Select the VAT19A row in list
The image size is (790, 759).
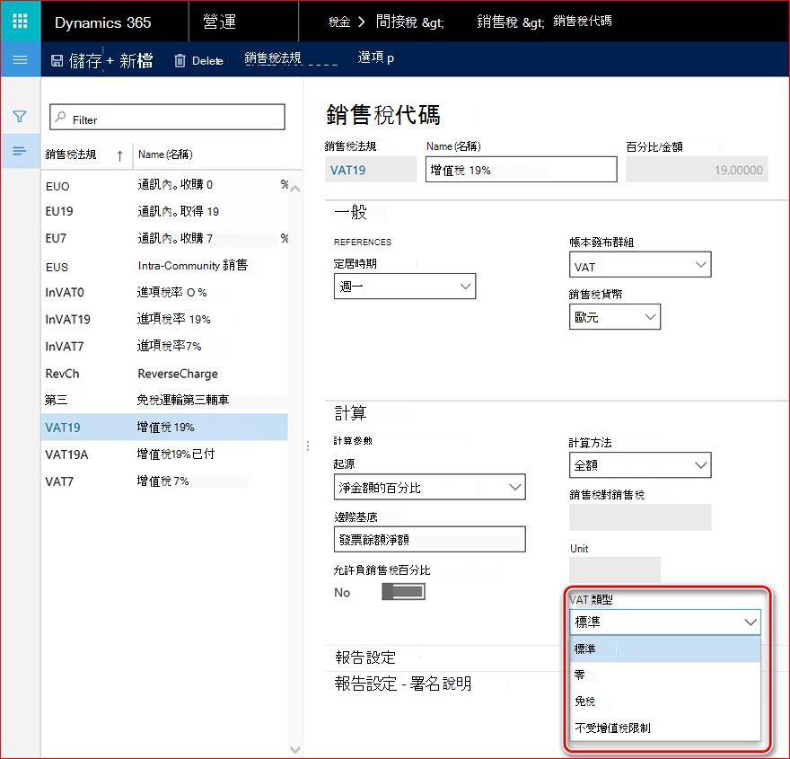(x=164, y=455)
